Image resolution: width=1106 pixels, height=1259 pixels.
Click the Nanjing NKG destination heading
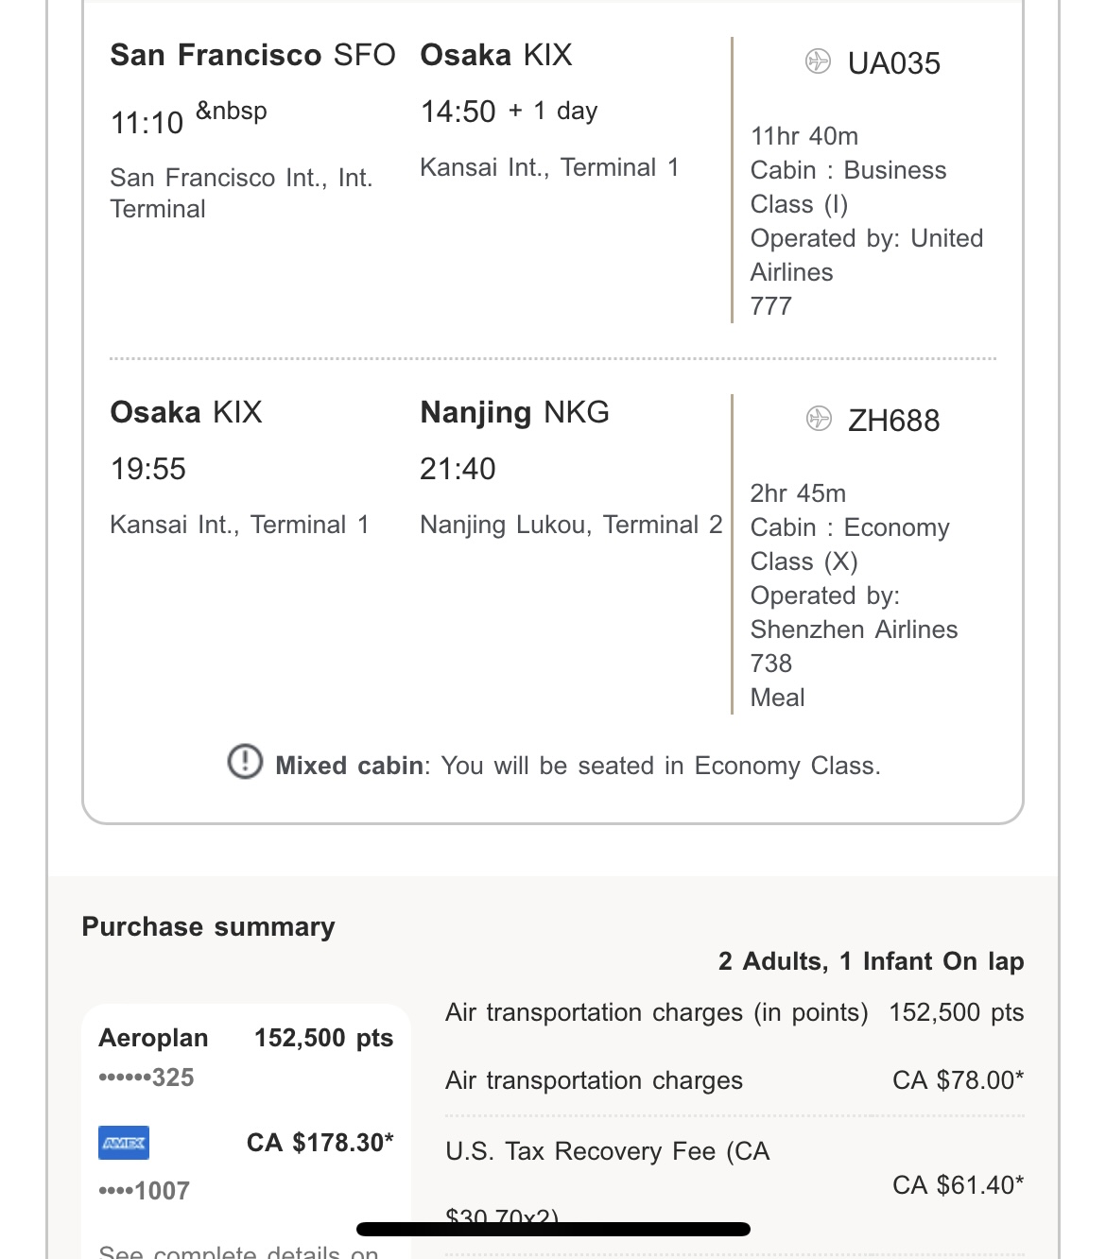click(x=514, y=412)
